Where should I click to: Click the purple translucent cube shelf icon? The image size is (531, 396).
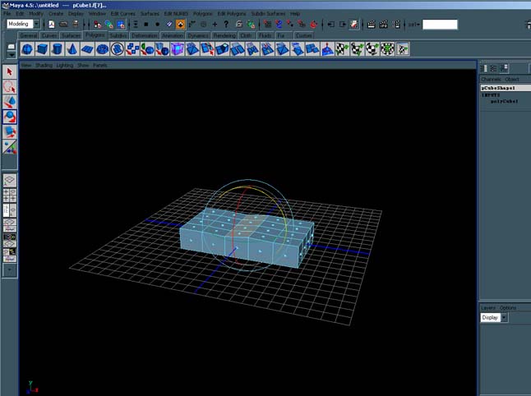click(x=177, y=49)
